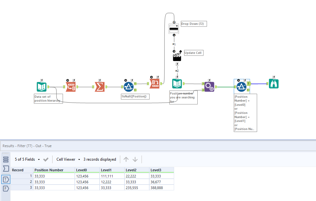Select the Update Cell action tool
Screen dimensions: 316x201
point(177,56)
